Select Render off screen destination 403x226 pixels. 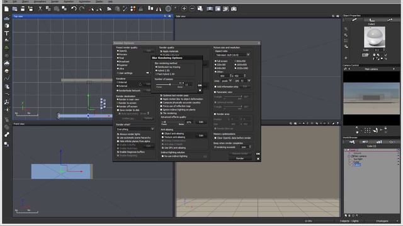click(x=127, y=107)
